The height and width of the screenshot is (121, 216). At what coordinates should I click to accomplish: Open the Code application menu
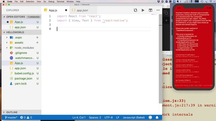tap(10, 1)
